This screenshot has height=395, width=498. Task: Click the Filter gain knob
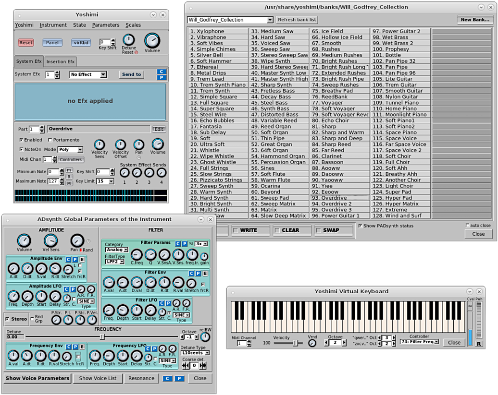(204, 256)
